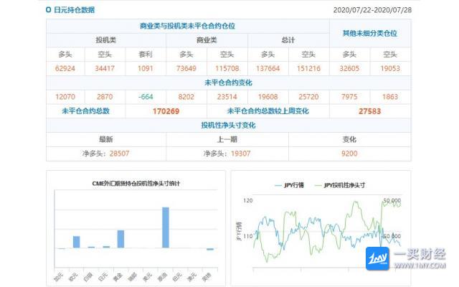Click the 未平仓合约总数 label
The image size is (459, 287).
(x=86, y=111)
